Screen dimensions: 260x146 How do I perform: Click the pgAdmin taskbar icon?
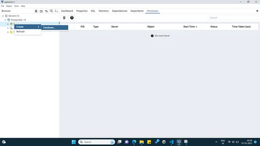tap(179, 142)
